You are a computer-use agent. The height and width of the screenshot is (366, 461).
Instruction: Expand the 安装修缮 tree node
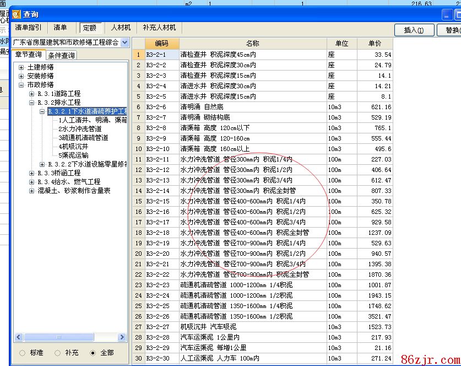(21, 76)
